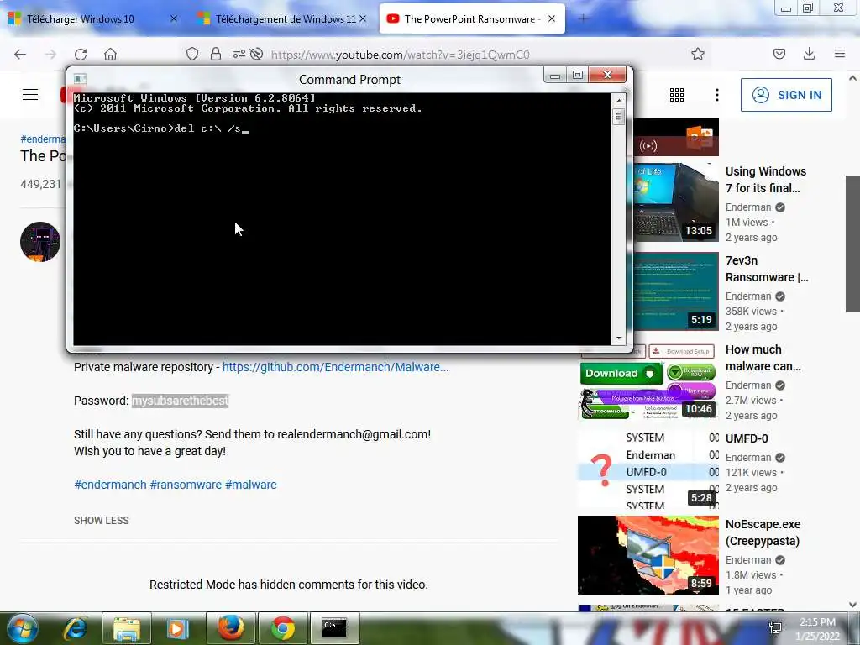Viewport: 860px width, 645px height.
Task: Launch Google Chrome from taskbar
Action: pyautogui.click(x=282, y=628)
